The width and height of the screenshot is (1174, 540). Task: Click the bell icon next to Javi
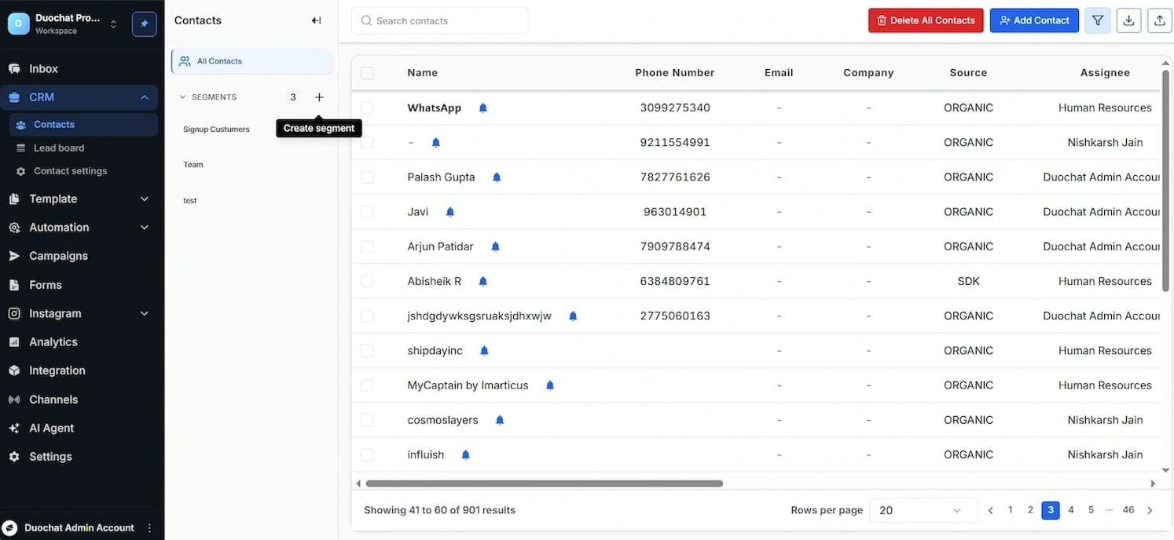[450, 212]
